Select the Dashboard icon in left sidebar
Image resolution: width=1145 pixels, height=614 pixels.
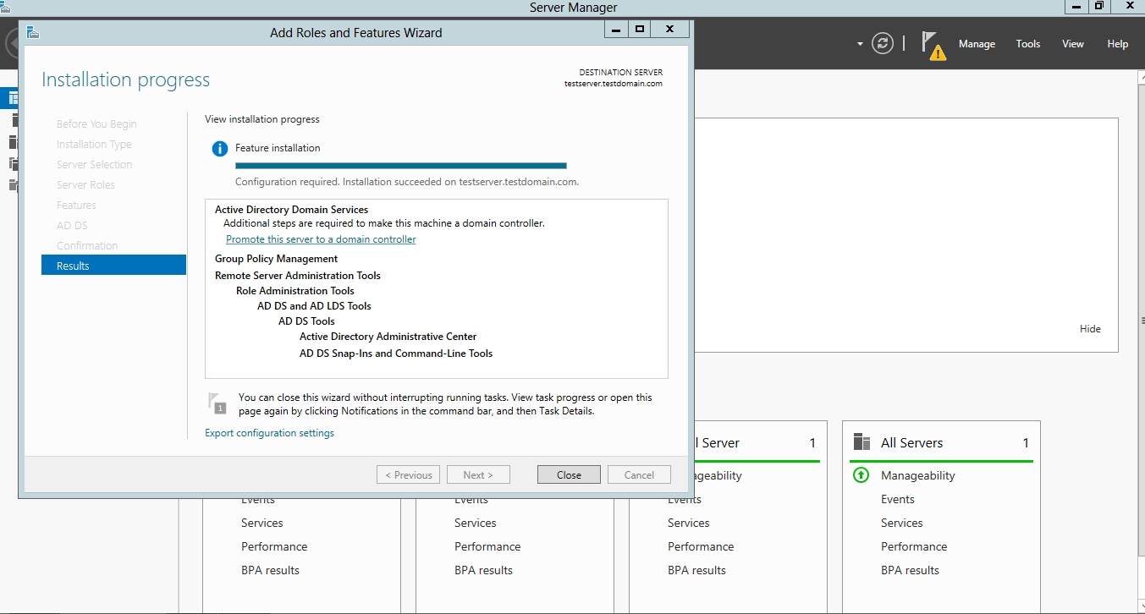(x=13, y=98)
